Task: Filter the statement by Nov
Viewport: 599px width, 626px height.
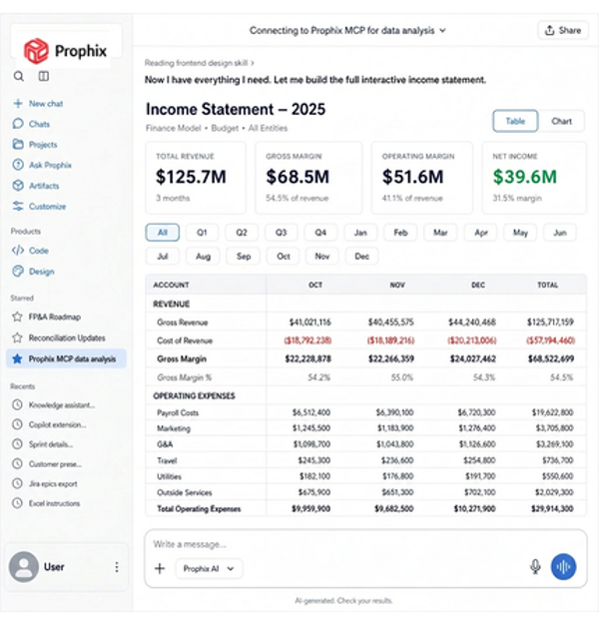Action: pos(322,257)
